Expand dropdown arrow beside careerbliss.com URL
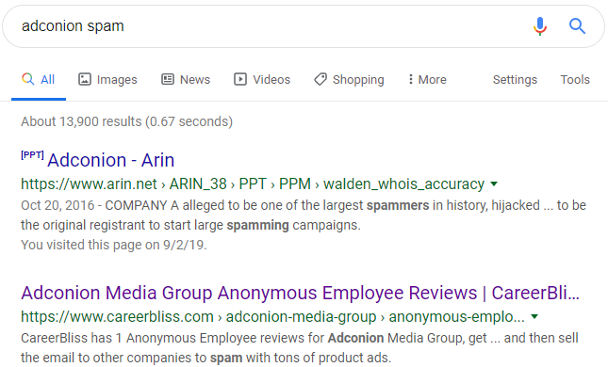The image size is (608, 367). point(534,317)
